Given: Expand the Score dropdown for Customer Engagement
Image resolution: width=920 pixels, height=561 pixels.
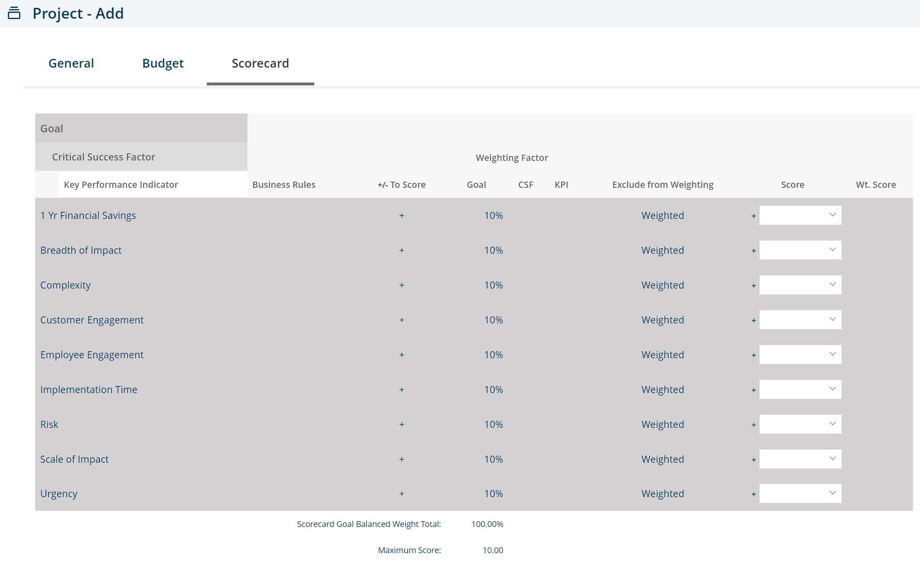Looking at the screenshot, I should pos(800,320).
